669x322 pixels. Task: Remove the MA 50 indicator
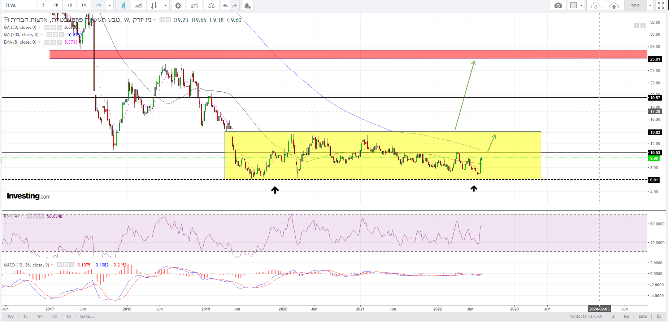(x=59, y=27)
